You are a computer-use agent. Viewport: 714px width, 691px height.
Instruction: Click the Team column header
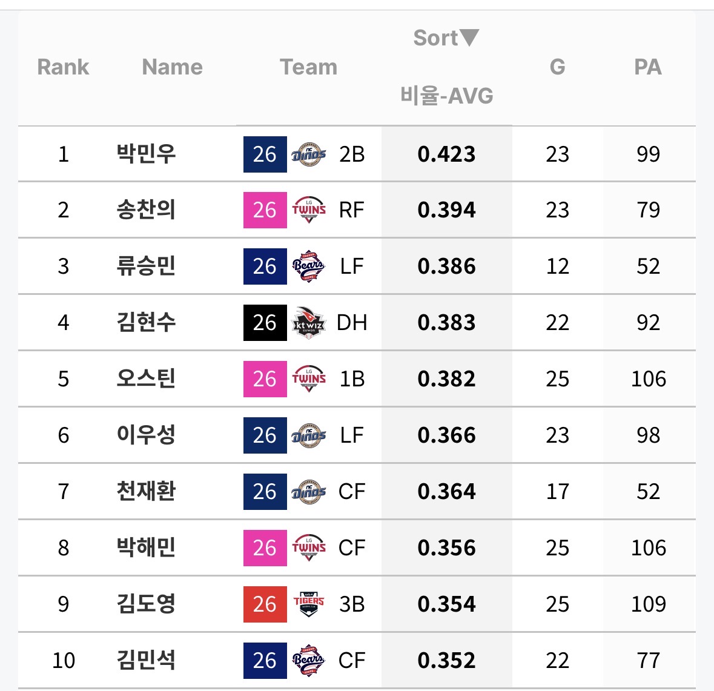click(309, 67)
